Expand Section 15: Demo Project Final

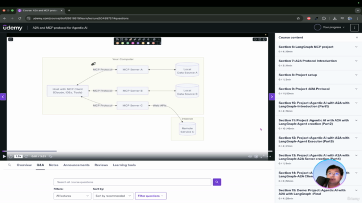click(x=318, y=194)
